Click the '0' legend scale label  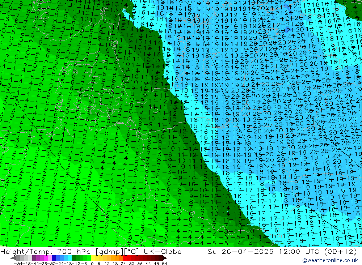pyautogui.click(x=92, y=264)
